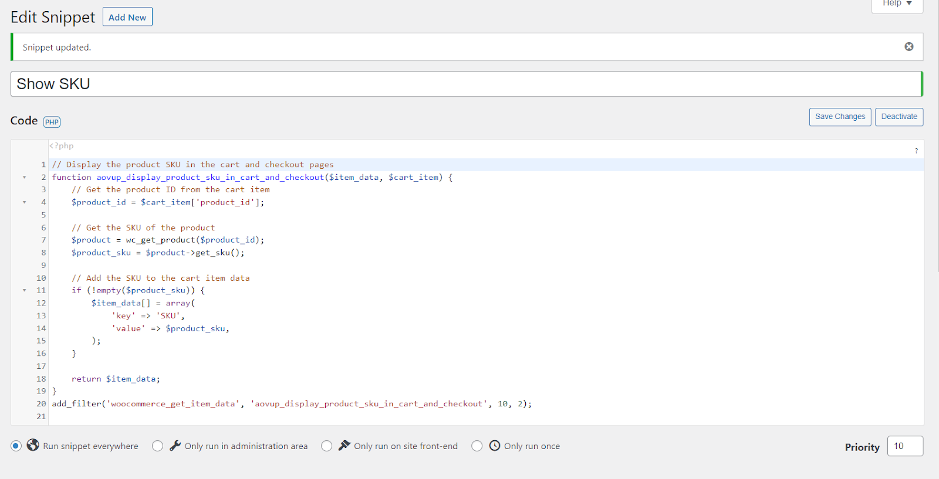Viewport: 939px width, 479px height.
Task: Open editor shortcuts help question mark
Action: coord(916,151)
